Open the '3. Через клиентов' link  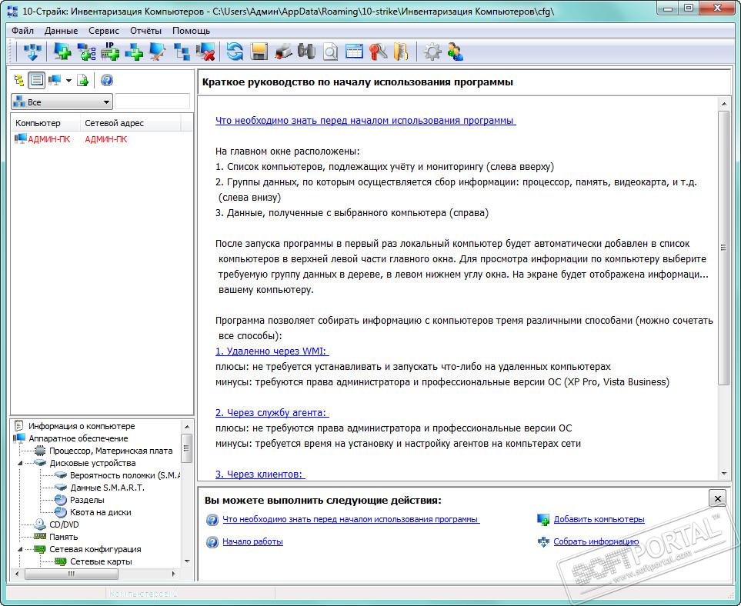pyautogui.click(x=260, y=474)
